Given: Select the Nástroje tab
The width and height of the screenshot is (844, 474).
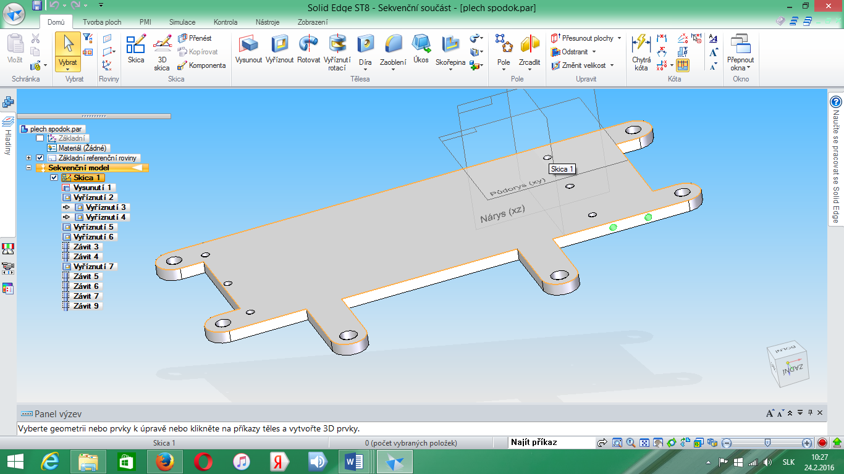Looking at the screenshot, I should pos(269,22).
